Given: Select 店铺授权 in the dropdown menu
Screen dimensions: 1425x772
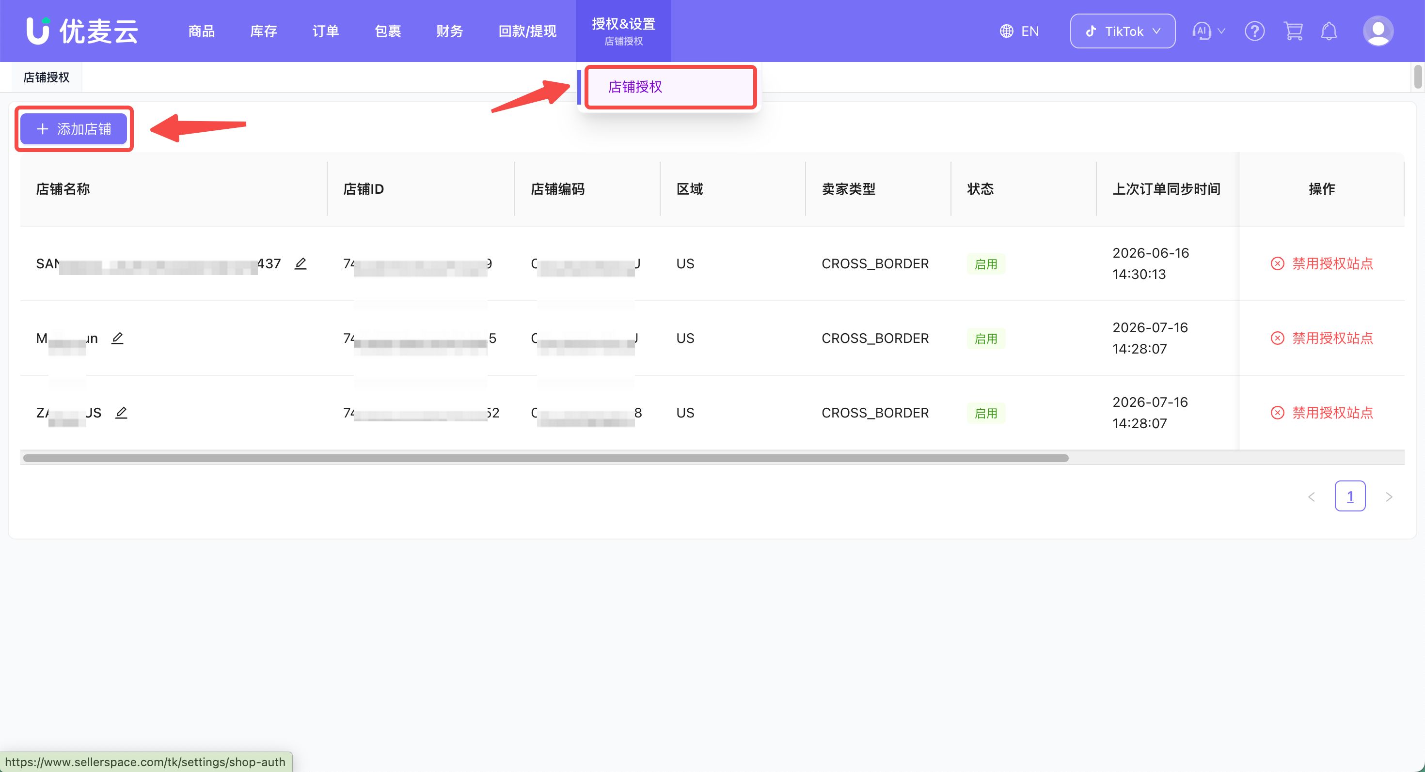Looking at the screenshot, I should coord(670,87).
